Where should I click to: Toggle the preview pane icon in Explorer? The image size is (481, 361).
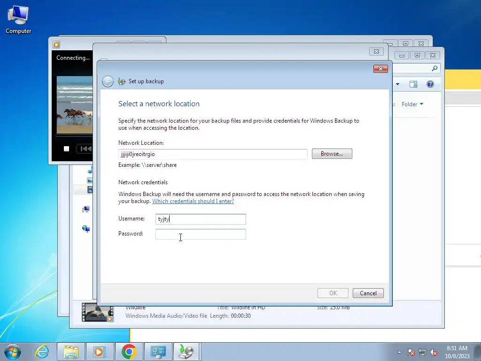pos(413,84)
